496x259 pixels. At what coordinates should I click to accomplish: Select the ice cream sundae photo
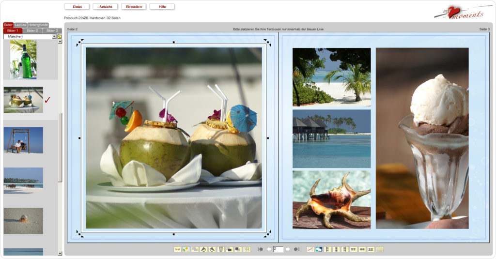coord(422,138)
